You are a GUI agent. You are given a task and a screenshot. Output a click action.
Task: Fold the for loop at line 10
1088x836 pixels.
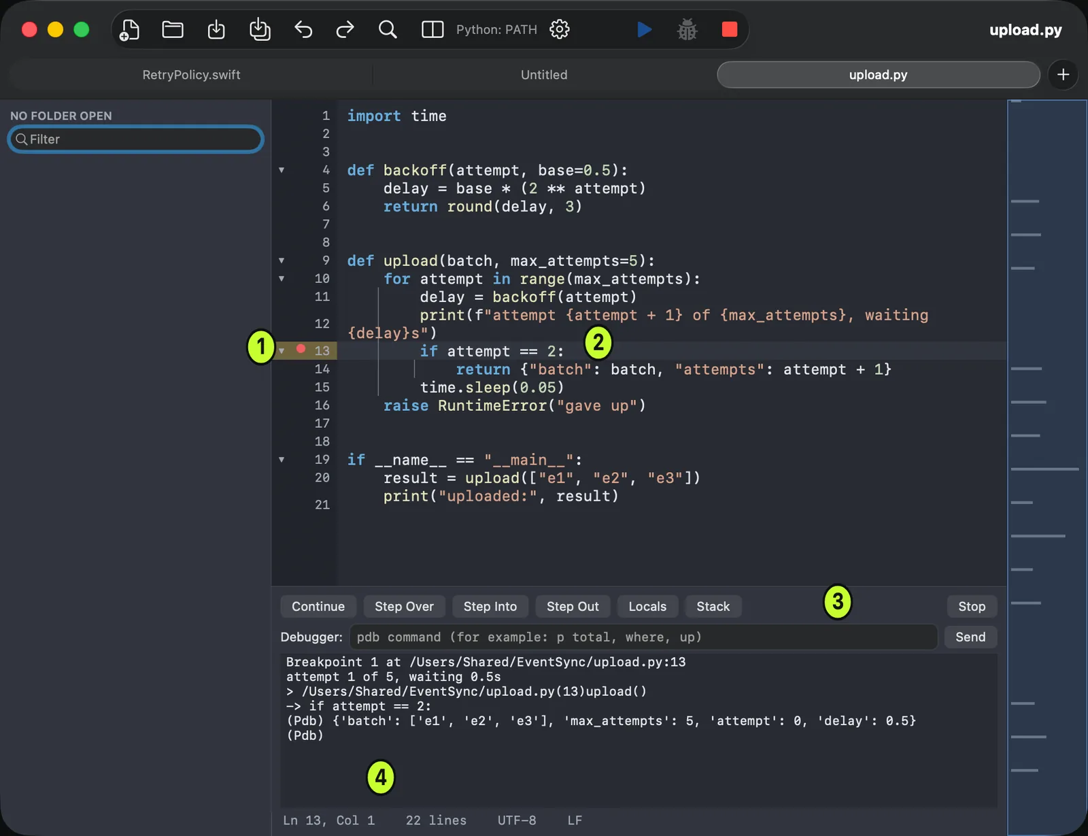pyautogui.click(x=282, y=278)
